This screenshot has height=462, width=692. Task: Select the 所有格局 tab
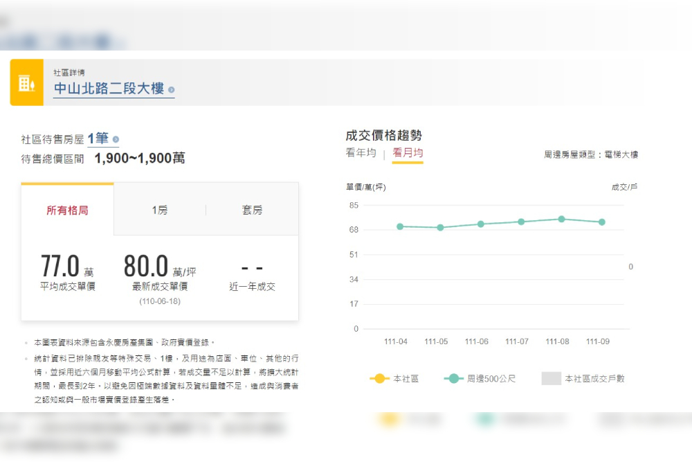pyautogui.click(x=68, y=210)
